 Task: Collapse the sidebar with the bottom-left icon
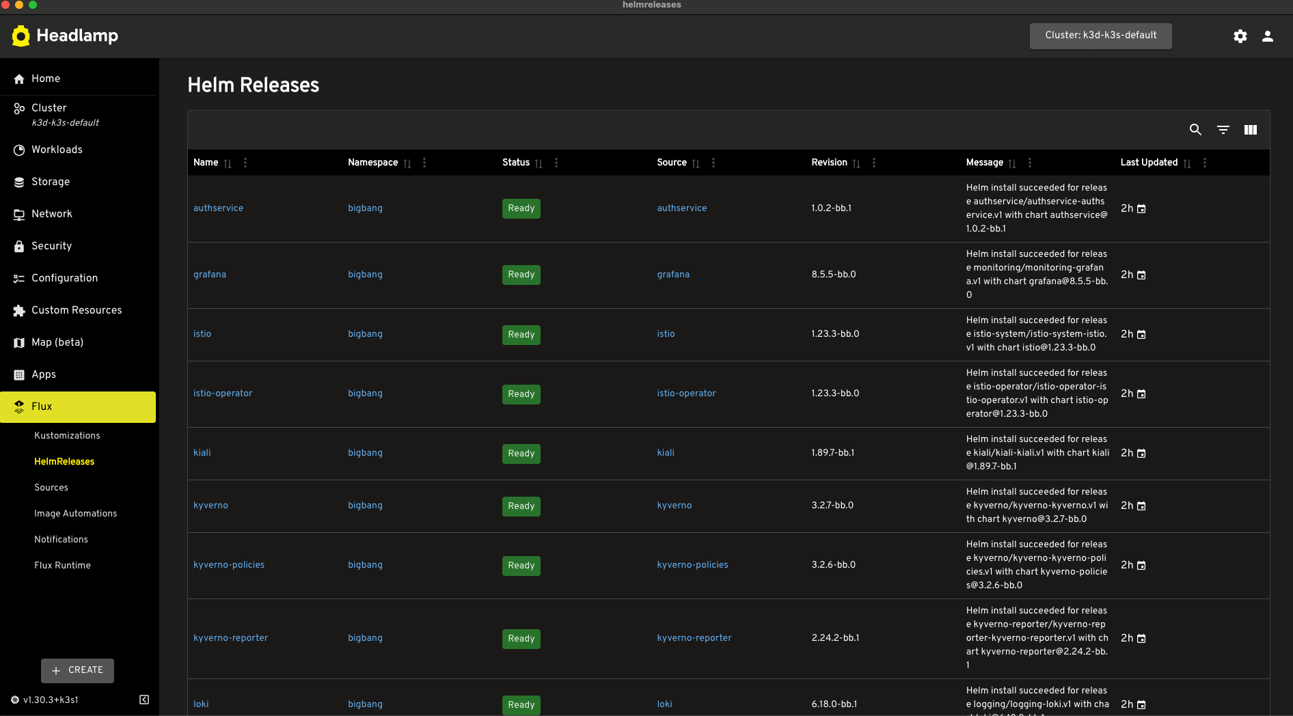144,700
